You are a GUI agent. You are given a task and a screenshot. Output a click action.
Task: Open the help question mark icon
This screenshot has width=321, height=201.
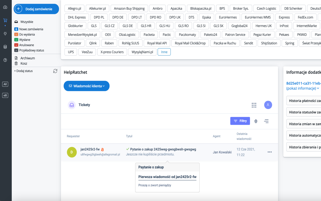point(5,60)
